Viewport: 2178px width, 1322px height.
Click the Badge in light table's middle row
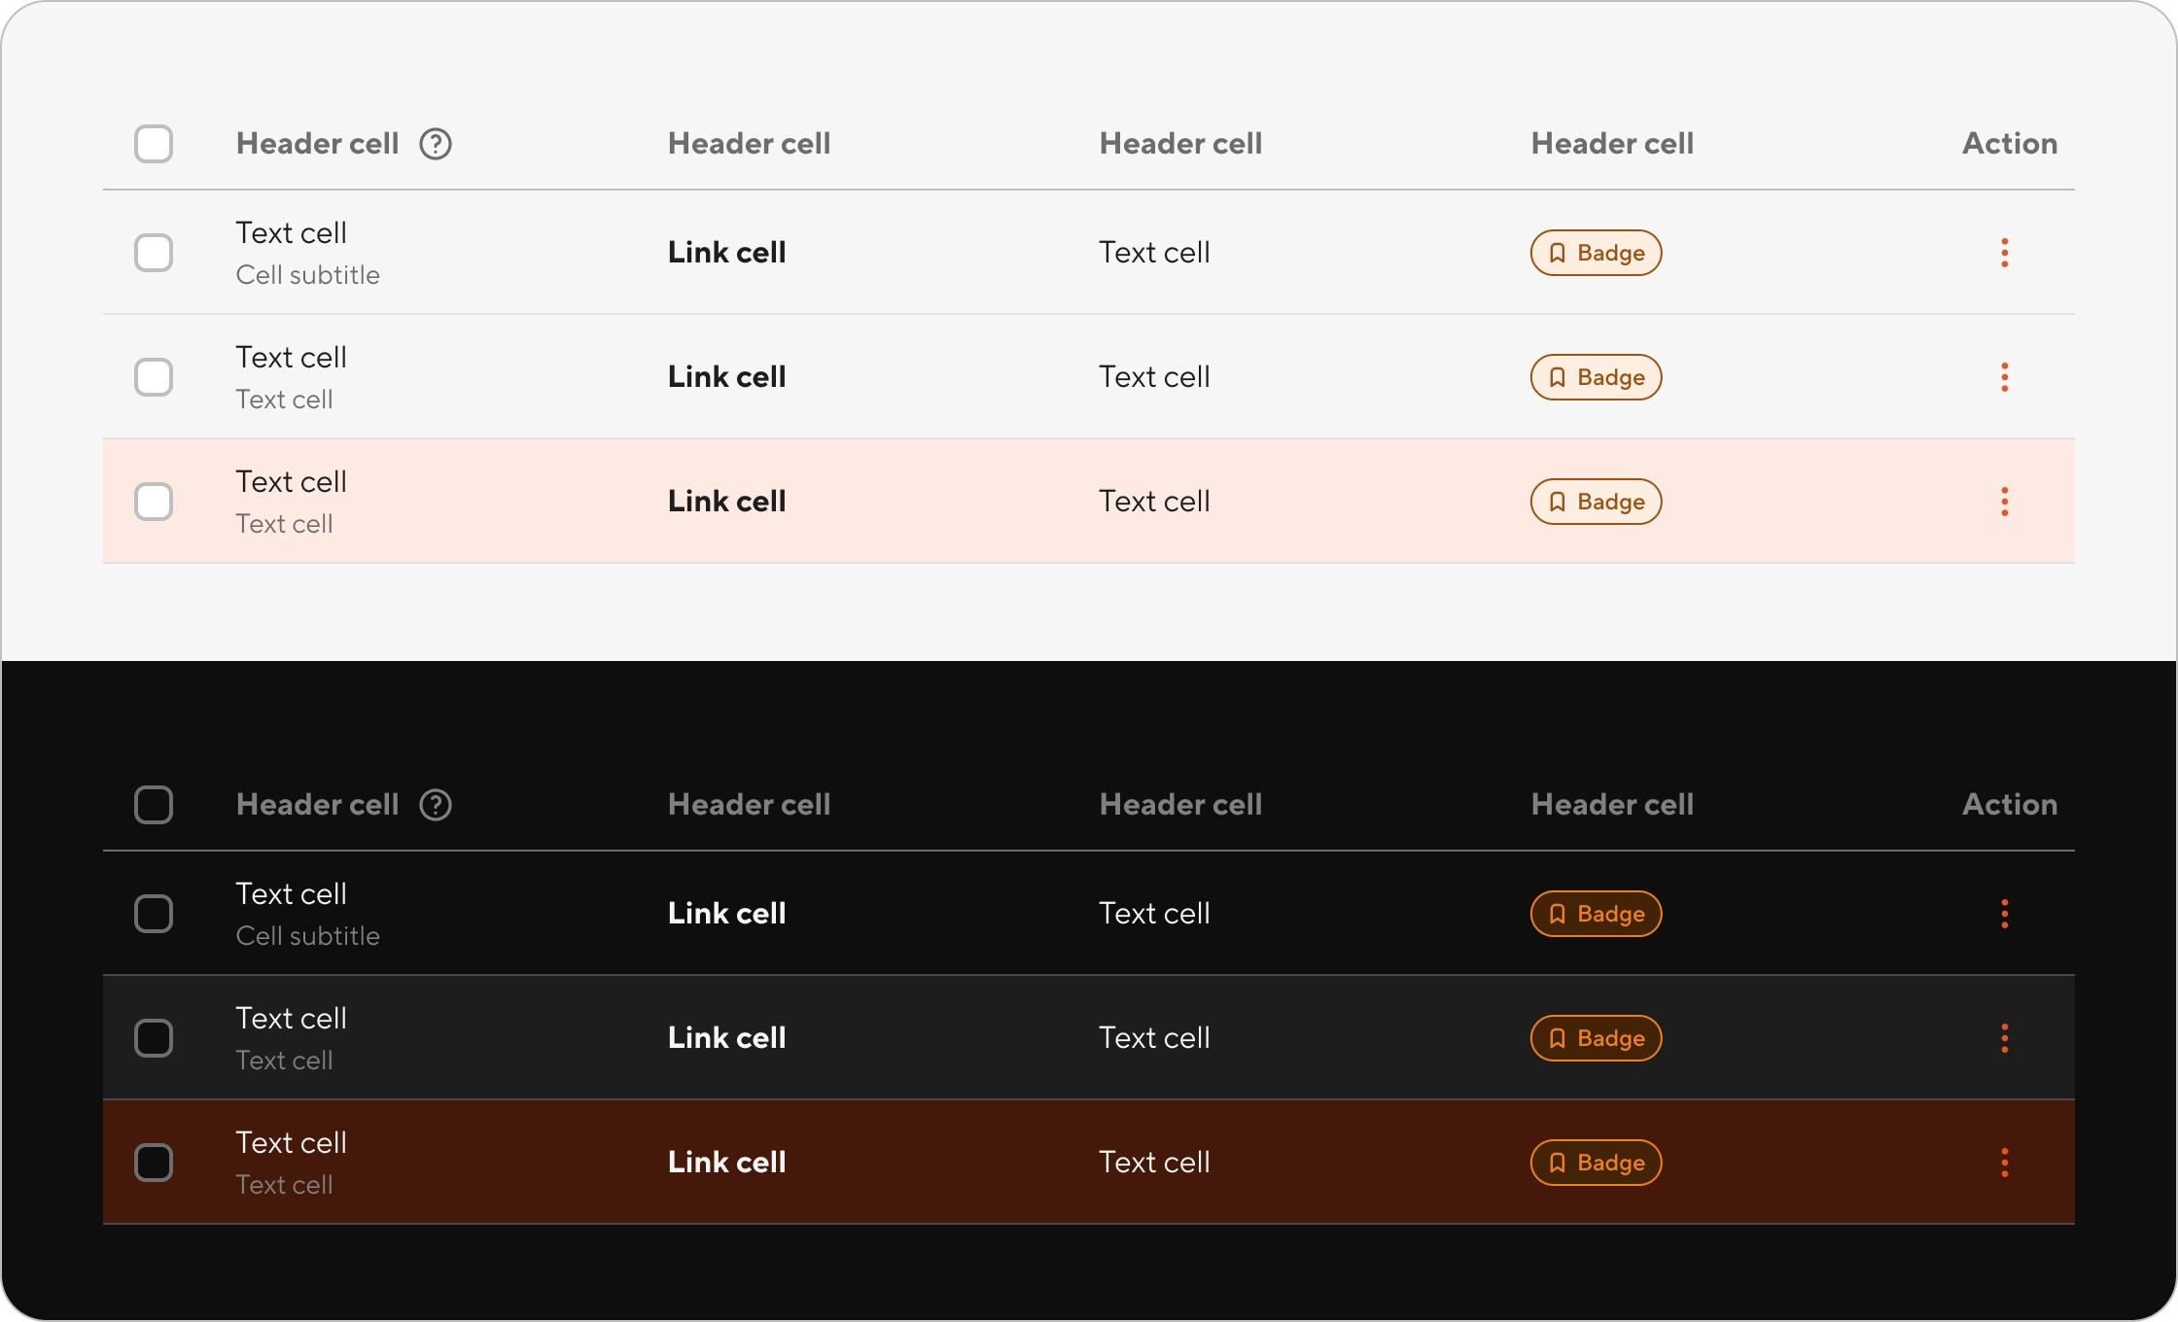point(1597,377)
